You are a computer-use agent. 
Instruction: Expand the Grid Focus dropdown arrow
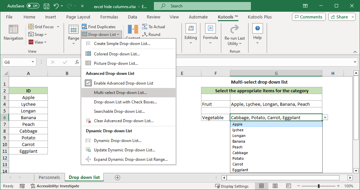[x=58, y=27]
